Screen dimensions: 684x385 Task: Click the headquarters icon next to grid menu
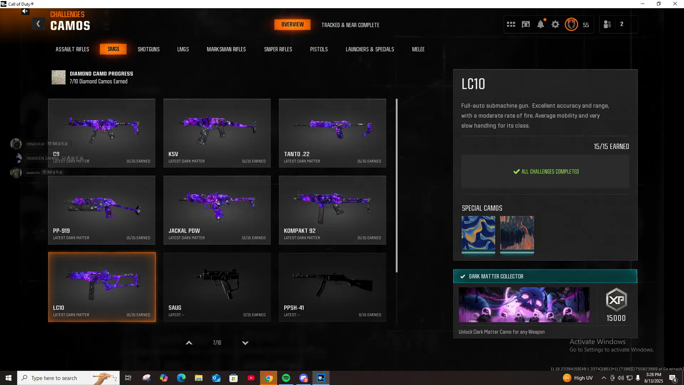(x=526, y=24)
